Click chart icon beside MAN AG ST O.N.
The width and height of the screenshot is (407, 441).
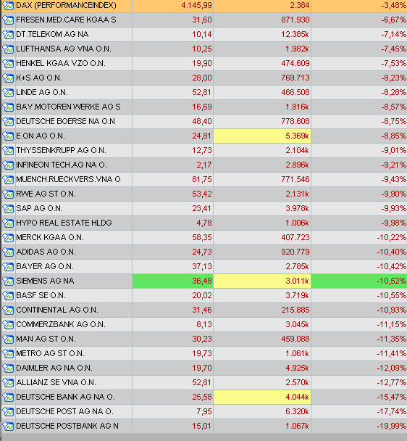[9, 339]
